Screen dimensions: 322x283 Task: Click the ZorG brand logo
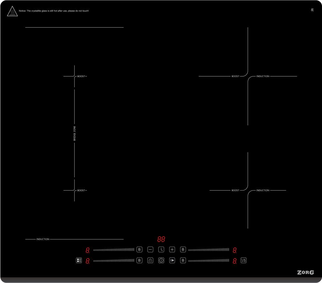(305, 273)
